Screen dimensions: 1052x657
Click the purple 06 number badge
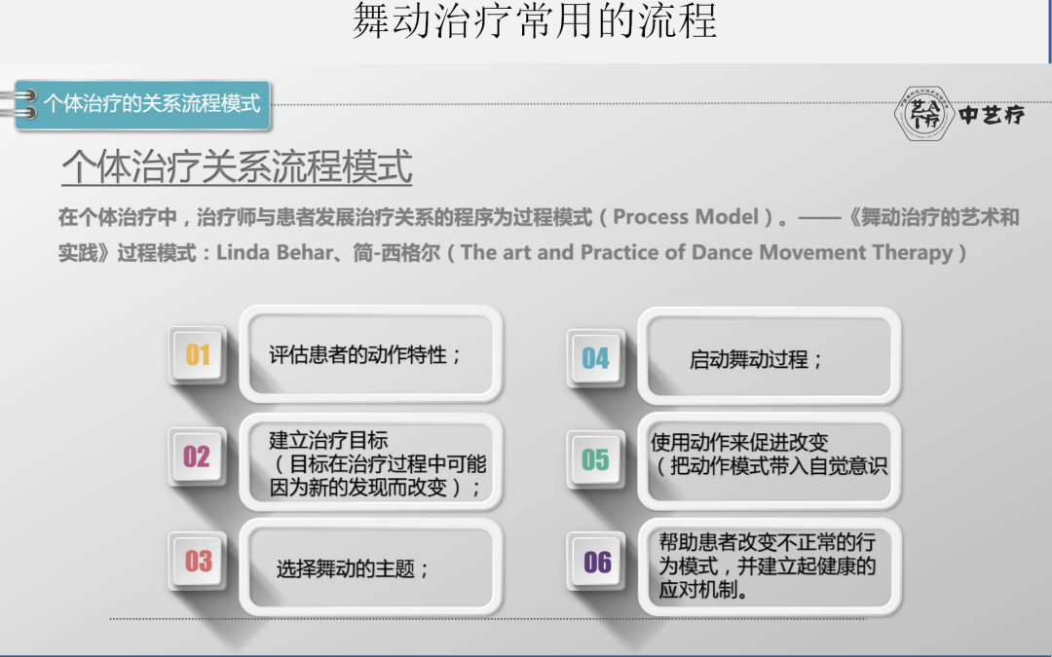point(596,562)
